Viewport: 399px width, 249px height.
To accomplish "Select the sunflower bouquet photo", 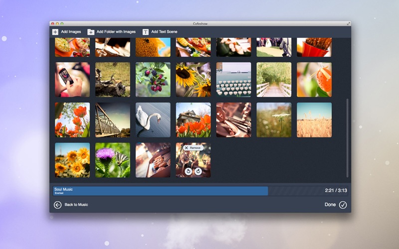I will [x=194, y=80].
